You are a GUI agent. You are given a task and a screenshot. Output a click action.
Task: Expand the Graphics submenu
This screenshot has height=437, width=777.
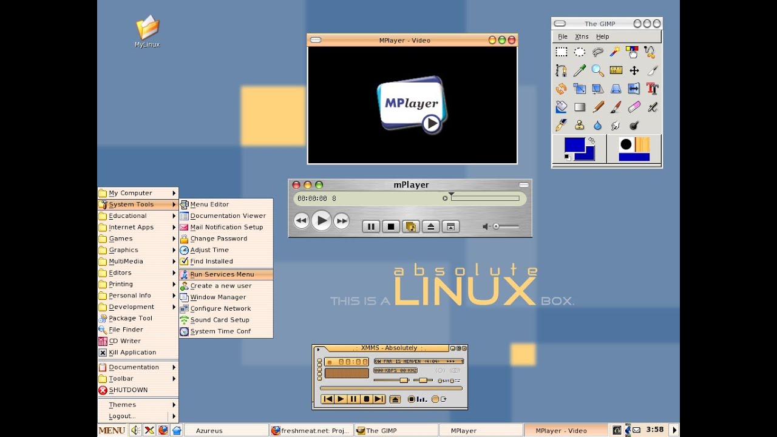pos(138,250)
